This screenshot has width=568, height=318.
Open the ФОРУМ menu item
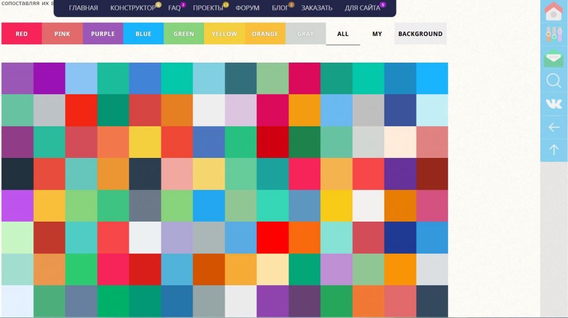click(x=247, y=8)
